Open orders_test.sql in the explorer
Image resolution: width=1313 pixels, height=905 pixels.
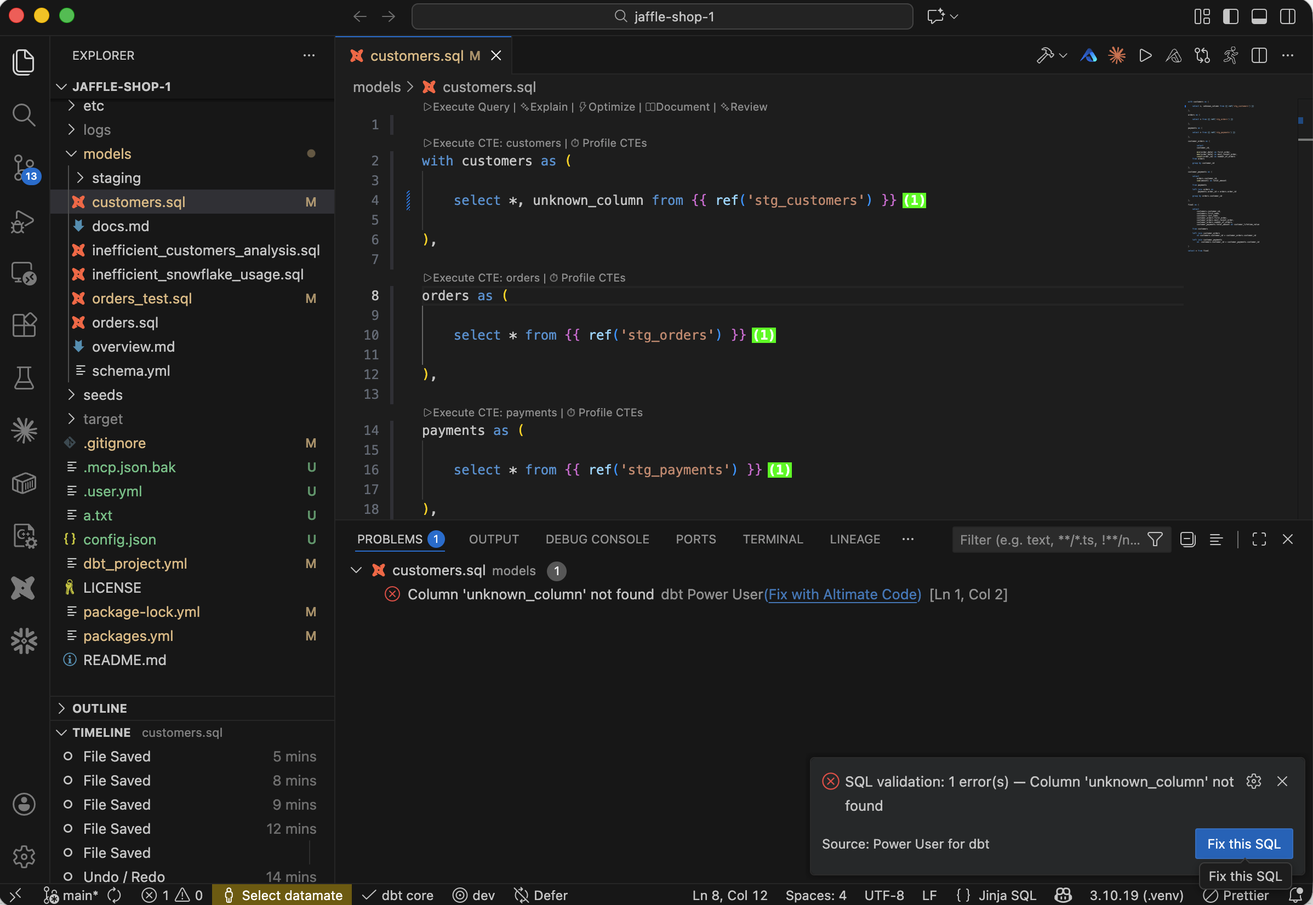tap(142, 298)
